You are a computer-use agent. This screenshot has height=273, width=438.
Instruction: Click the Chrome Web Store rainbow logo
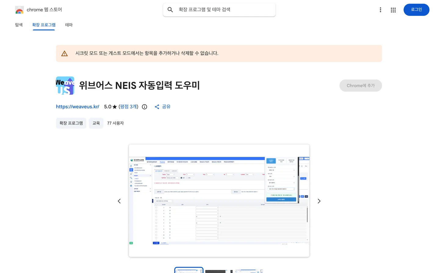tap(19, 10)
